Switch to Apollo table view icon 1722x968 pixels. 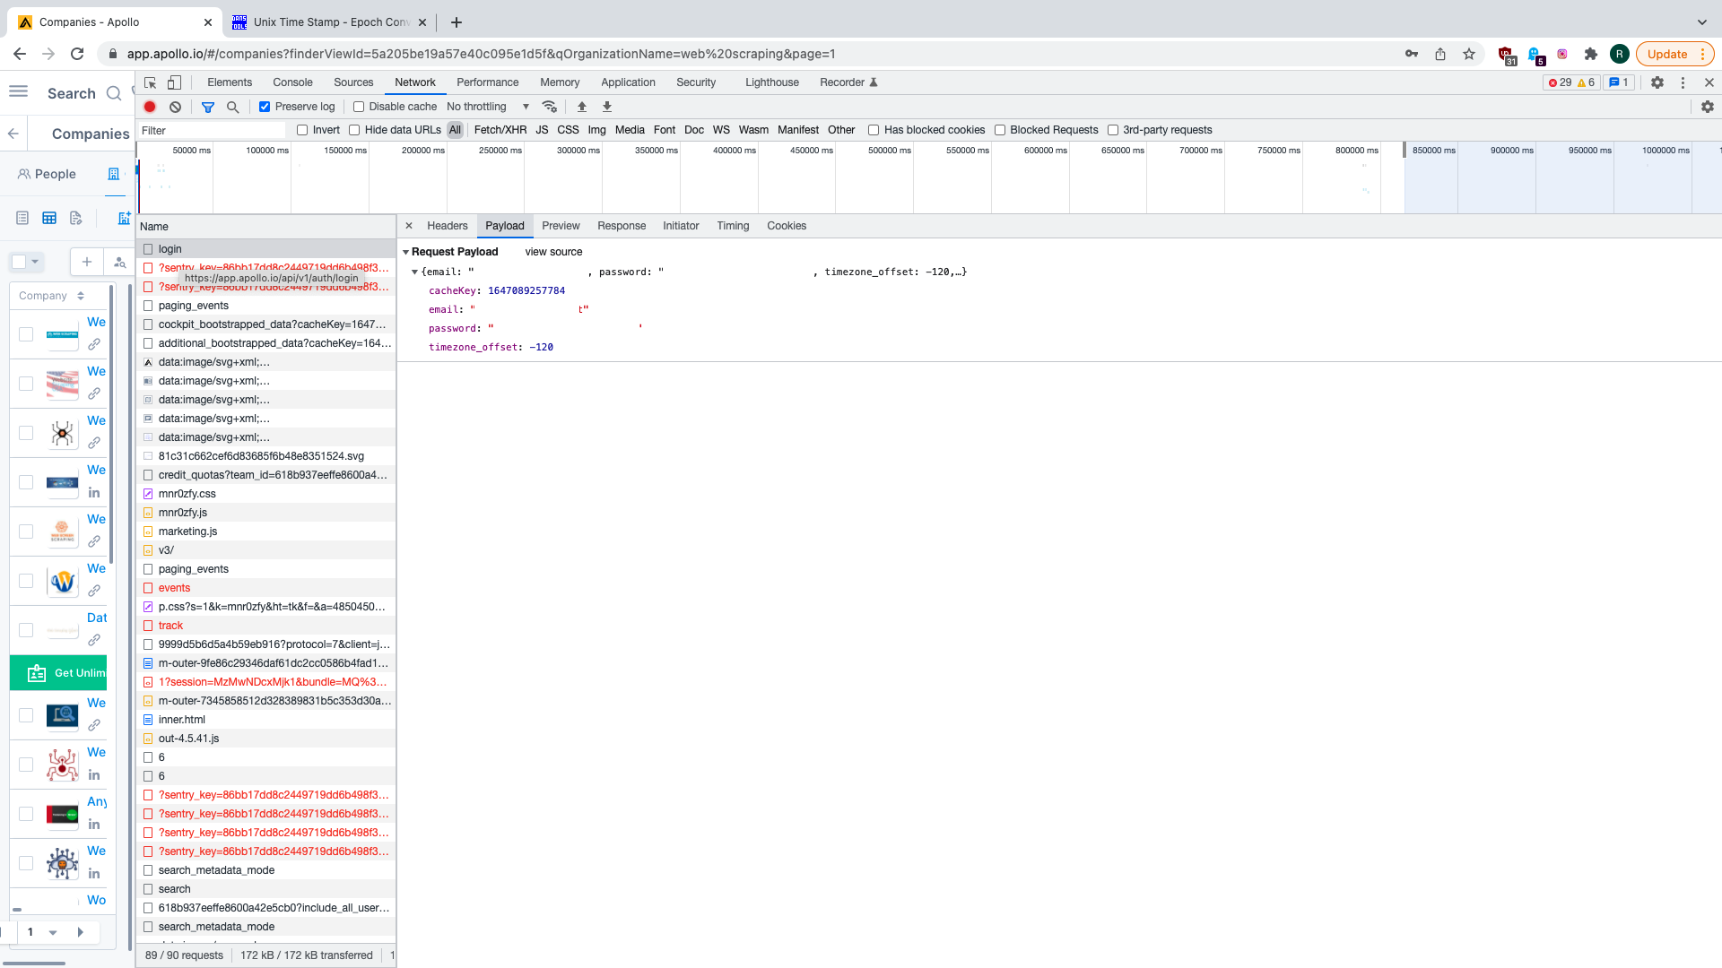(x=49, y=218)
